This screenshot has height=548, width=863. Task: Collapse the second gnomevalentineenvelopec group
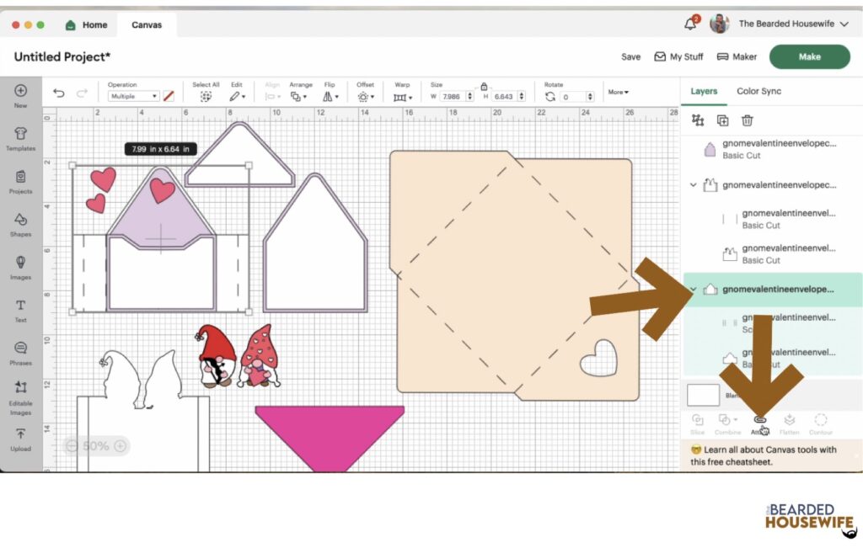coord(694,185)
